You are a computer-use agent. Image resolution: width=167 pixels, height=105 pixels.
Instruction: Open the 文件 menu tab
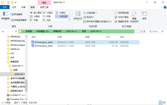(x=5, y=7)
